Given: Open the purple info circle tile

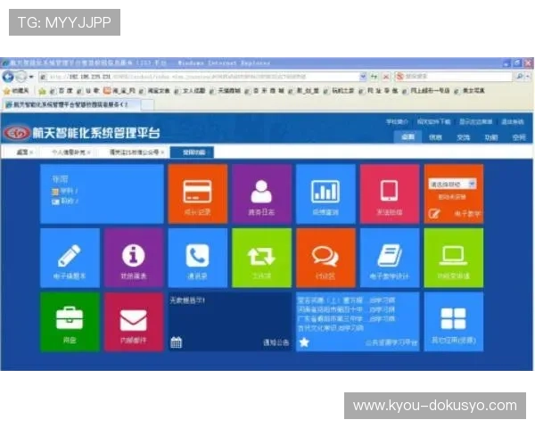Looking at the screenshot, I should tap(134, 258).
